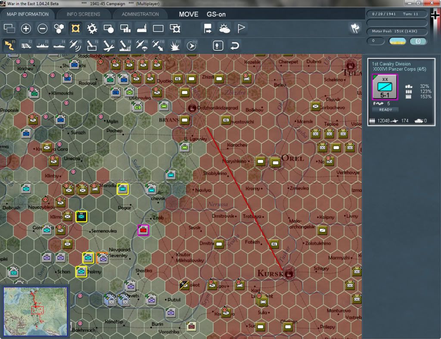This screenshot has width=441, height=339.
Task: Open the ADMINISTRATION tab
Action: pyautogui.click(x=140, y=14)
